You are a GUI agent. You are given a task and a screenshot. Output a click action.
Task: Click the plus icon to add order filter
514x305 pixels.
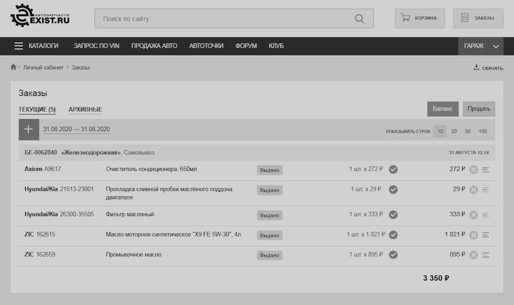pyautogui.click(x=28, y=129)
